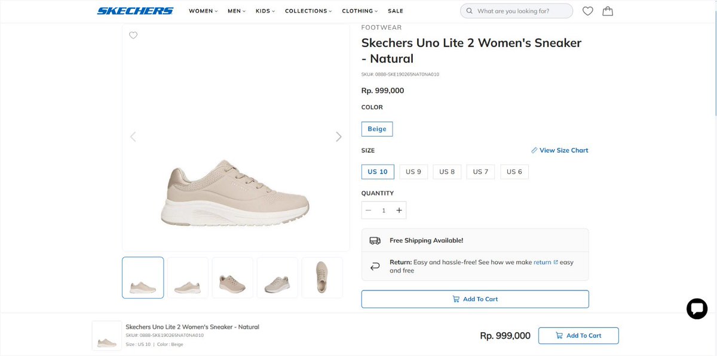Open the live chat bubble
717x356 pixels.
point(697,308)
